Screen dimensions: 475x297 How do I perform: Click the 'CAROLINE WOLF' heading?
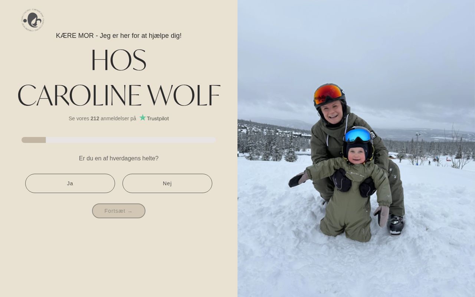point(119,96)
